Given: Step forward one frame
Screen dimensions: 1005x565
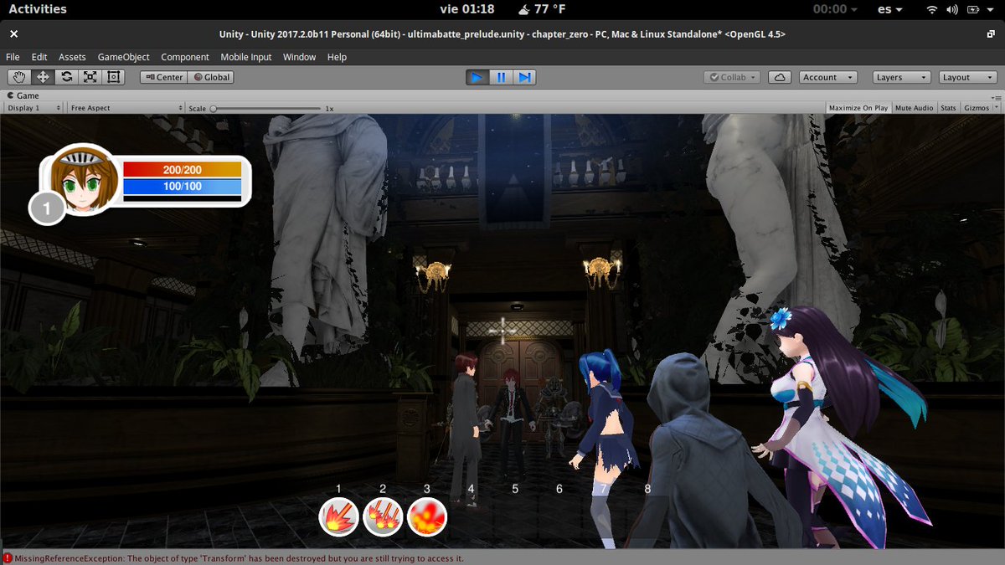Looking at the screenshot, I should (524, 77).
